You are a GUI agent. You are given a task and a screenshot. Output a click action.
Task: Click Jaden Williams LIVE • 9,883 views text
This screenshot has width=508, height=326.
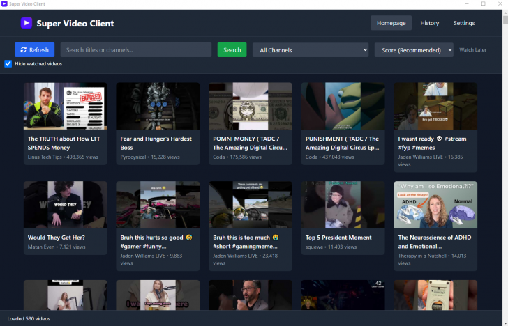pyautogui.click(x=151, y=259)
